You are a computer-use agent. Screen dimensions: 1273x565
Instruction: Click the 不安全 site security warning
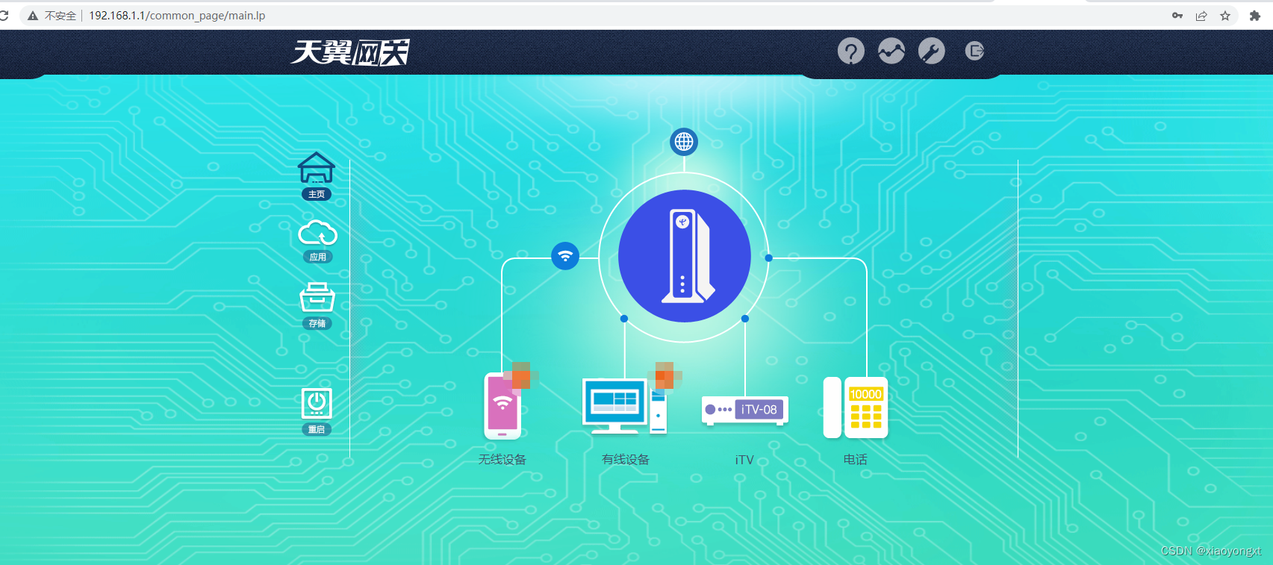[x=52, y=15]
